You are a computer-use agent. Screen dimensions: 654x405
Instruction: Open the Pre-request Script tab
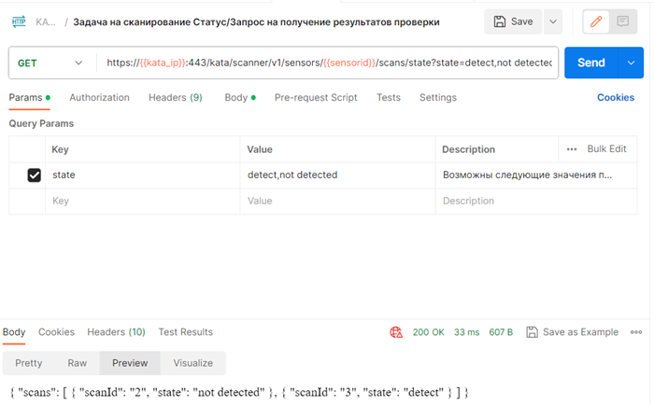tap(316, 97)
